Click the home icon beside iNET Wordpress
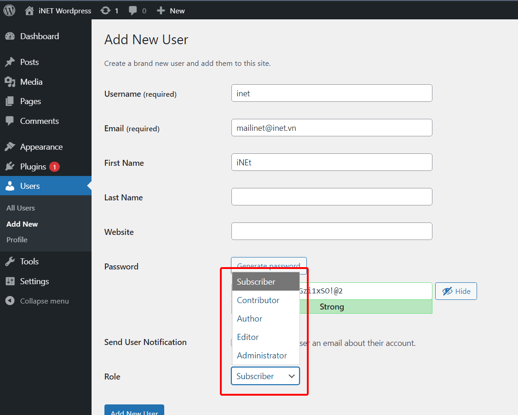This screenshot has height=415, width=518. 29,11
